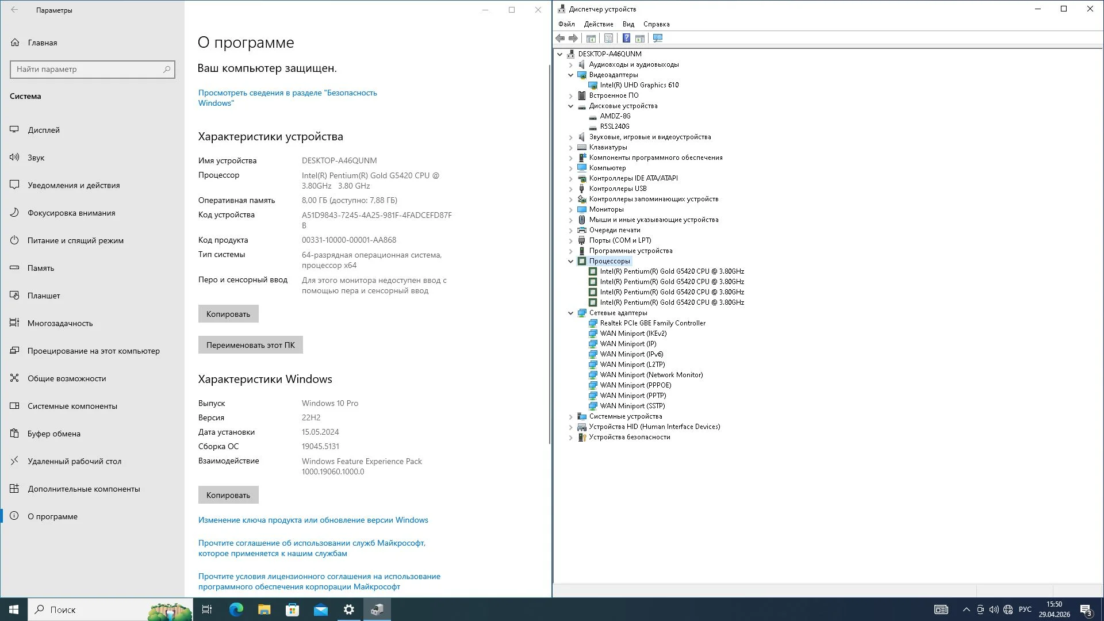Open Фокусировка внимания settings
The height and width of the screenshot is (621, 1104).
coord(92,213)
